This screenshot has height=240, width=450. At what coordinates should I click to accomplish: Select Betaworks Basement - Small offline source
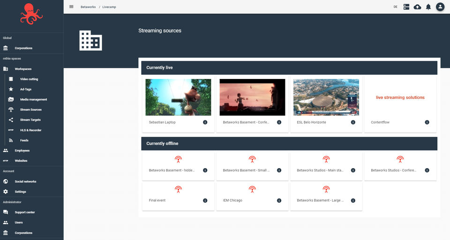point(252,166)
